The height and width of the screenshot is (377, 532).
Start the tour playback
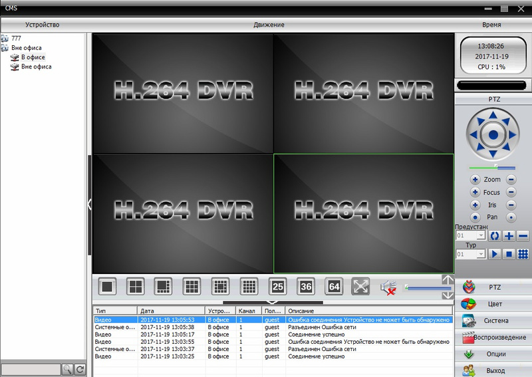495,254
